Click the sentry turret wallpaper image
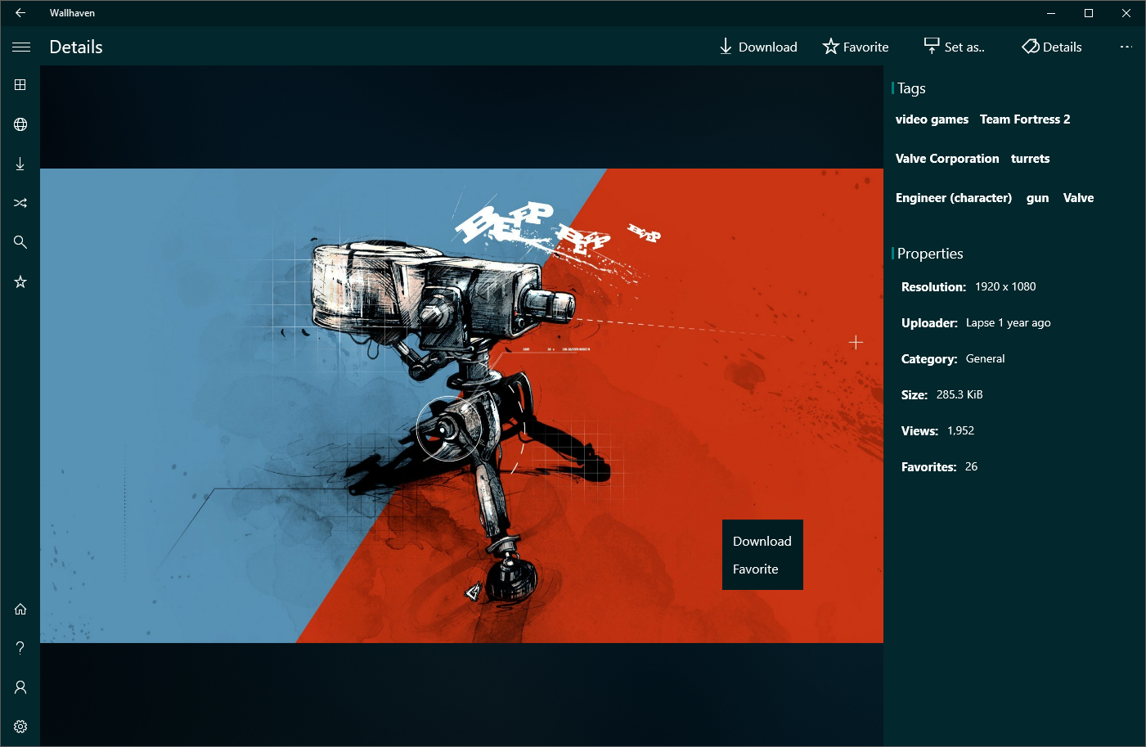 (461, 406)
